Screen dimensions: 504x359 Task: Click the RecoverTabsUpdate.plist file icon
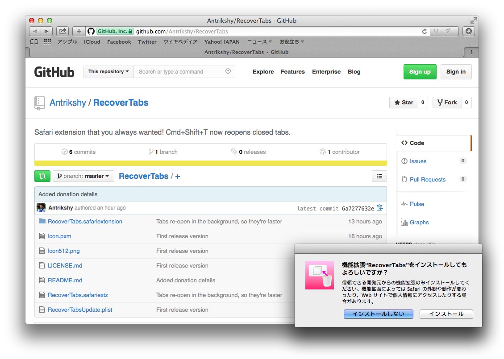(x=42, y=309)
